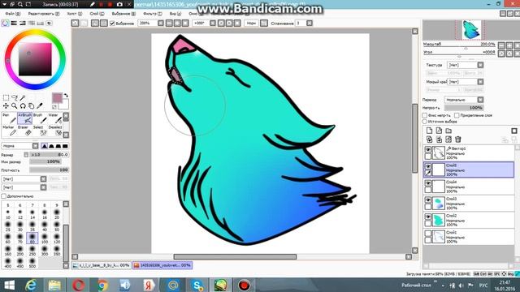Screen dimensions: 520x292
Task: Activate the rotate view tool
Action: pyautogui.click(x=23, y=105)
